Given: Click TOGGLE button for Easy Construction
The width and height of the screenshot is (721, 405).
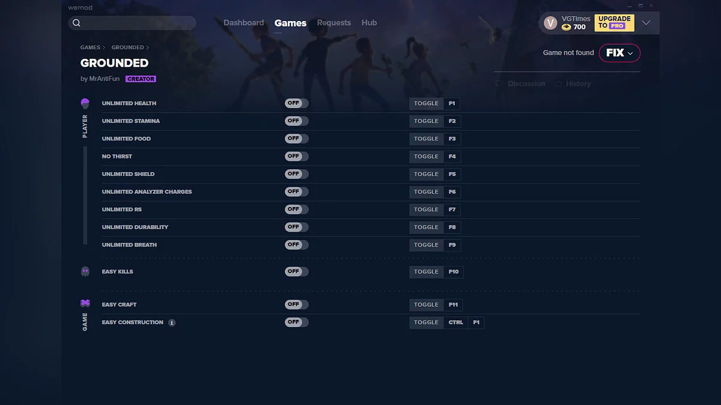Looking at the screenshot, I should pos(427,323).
